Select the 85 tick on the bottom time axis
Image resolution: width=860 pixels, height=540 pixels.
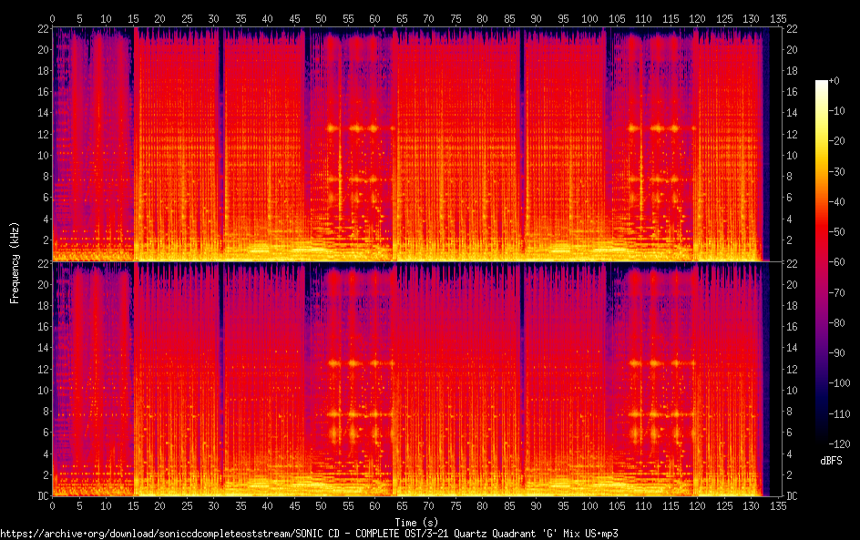[x=509, y=506]
